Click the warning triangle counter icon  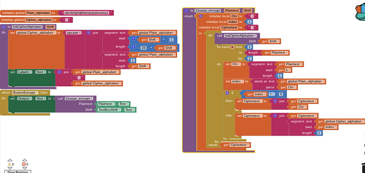[10, 164]
